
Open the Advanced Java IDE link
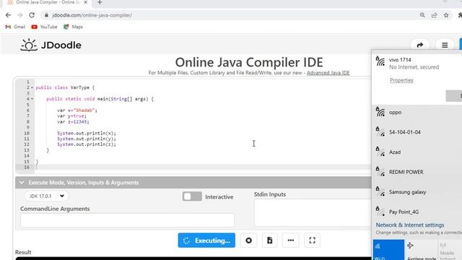[x=328, y=73]
